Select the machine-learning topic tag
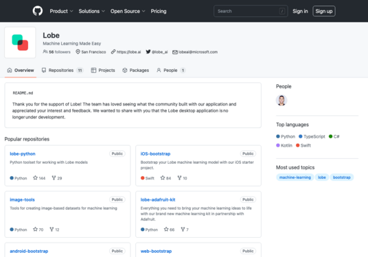This screenshot has height=257, width=368. 295,178
